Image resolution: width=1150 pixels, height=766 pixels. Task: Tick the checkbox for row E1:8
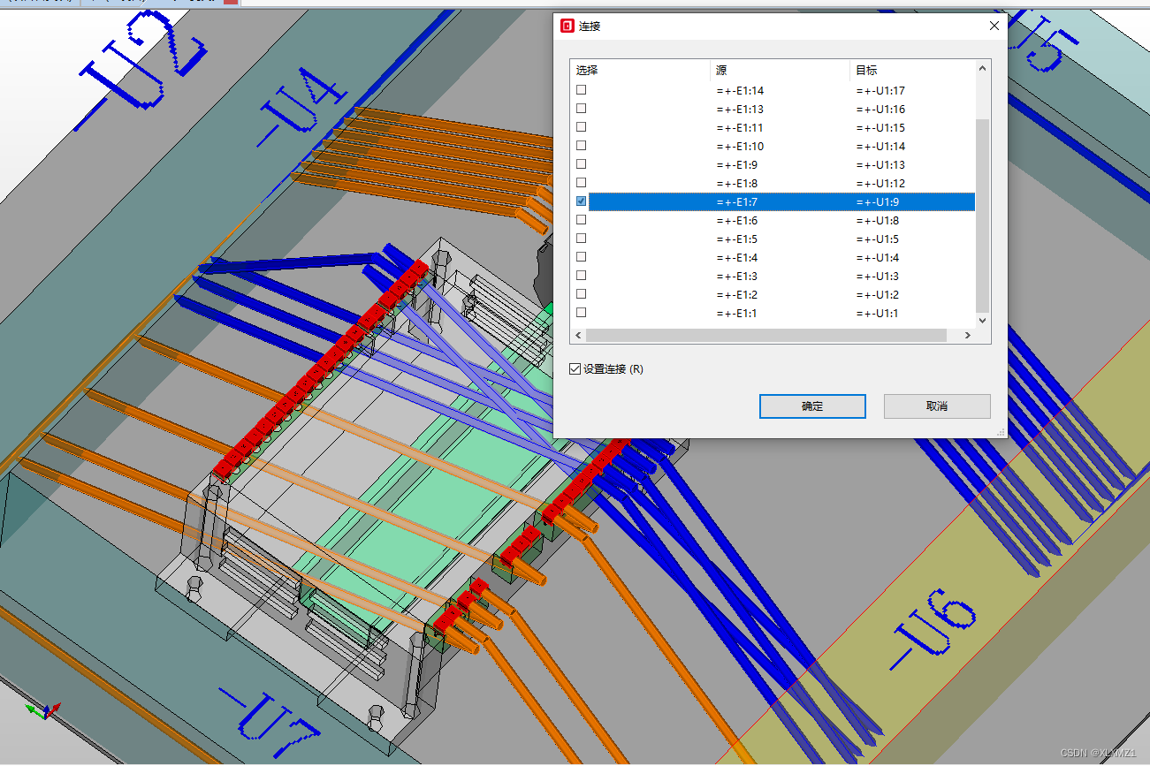[581, 183]
